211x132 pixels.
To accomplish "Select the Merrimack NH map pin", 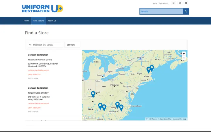I will pyautogui.click(x=149, y=70).
